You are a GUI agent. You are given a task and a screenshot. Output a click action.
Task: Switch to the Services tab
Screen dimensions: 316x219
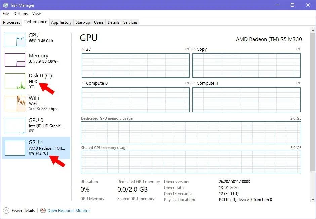130,22
